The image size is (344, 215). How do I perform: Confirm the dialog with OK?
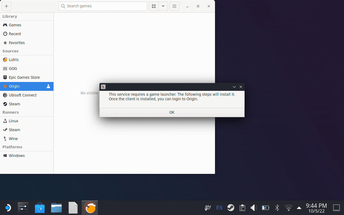[x=172, y=112]
